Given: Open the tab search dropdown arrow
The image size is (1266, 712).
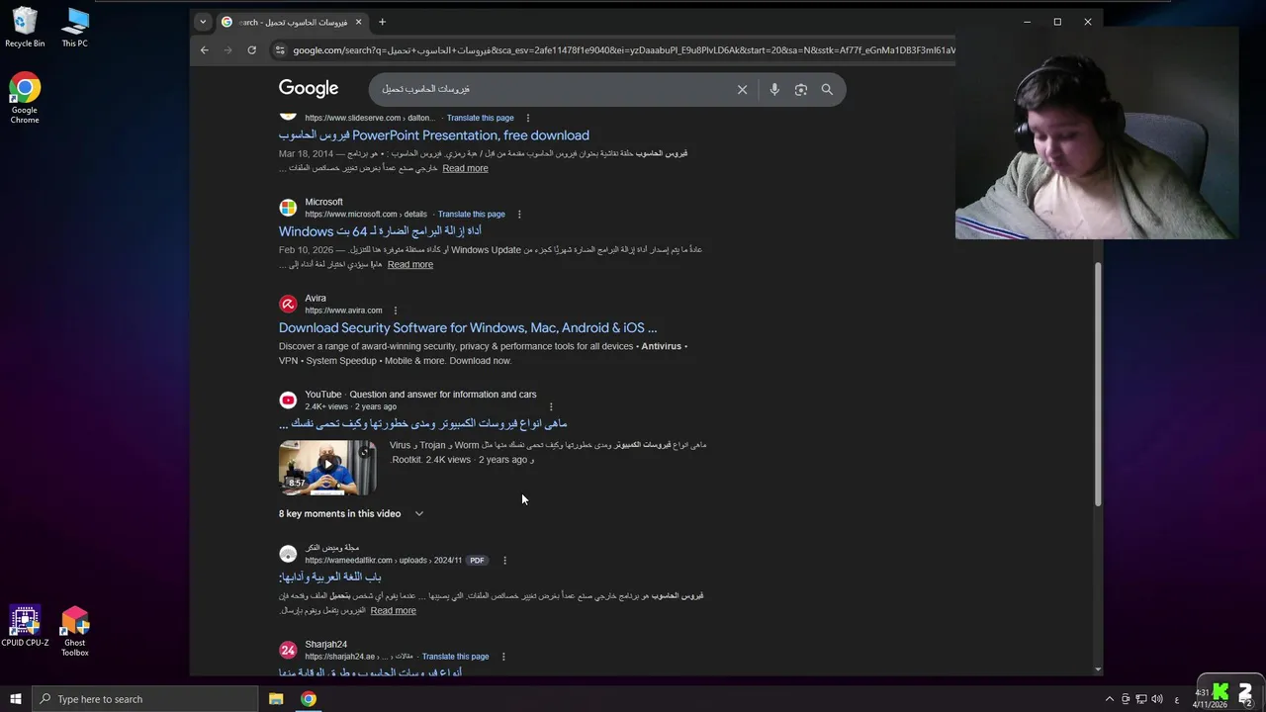Looking at the screenshot, I should pyautogui.click(x=203, y=22).
